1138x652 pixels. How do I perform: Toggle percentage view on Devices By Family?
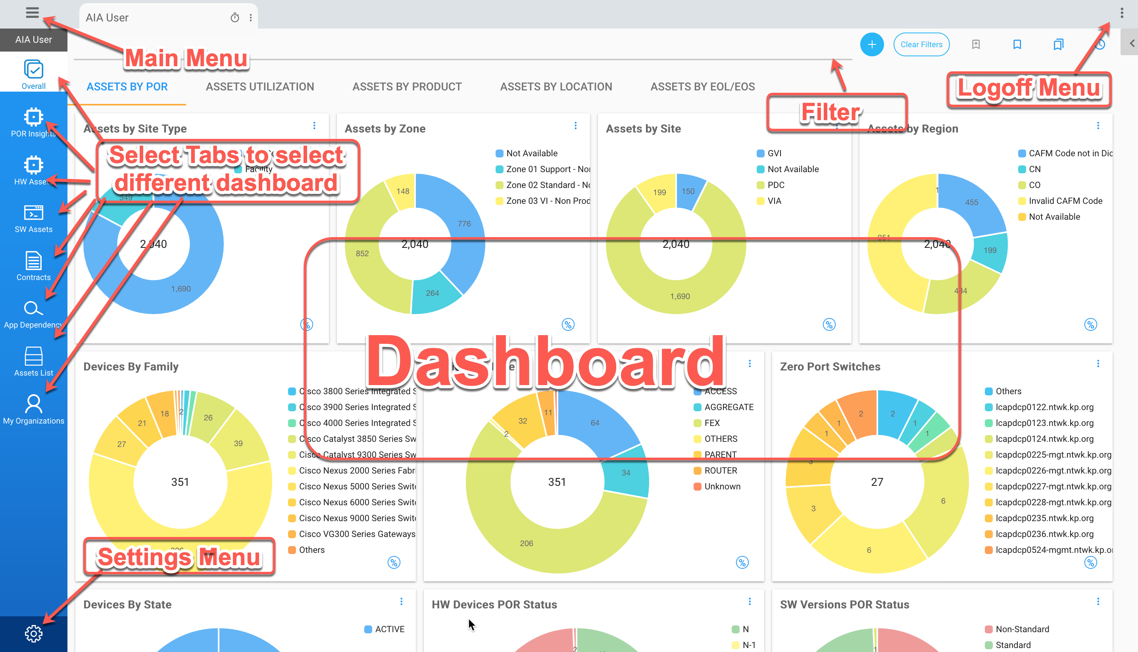[x=394, y=562]
